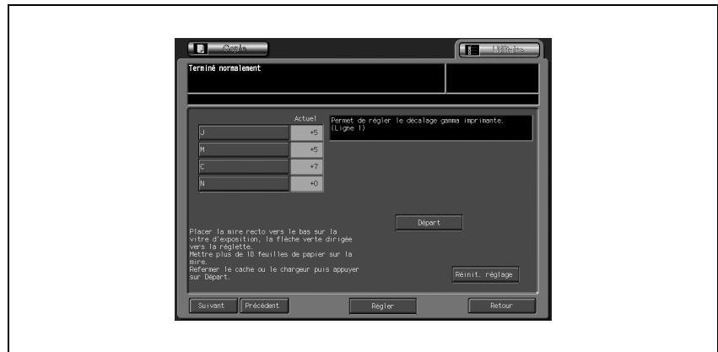Screen dimensions: 718x352
Task: Start the adjustment with Départ
Action: (429, 223)
